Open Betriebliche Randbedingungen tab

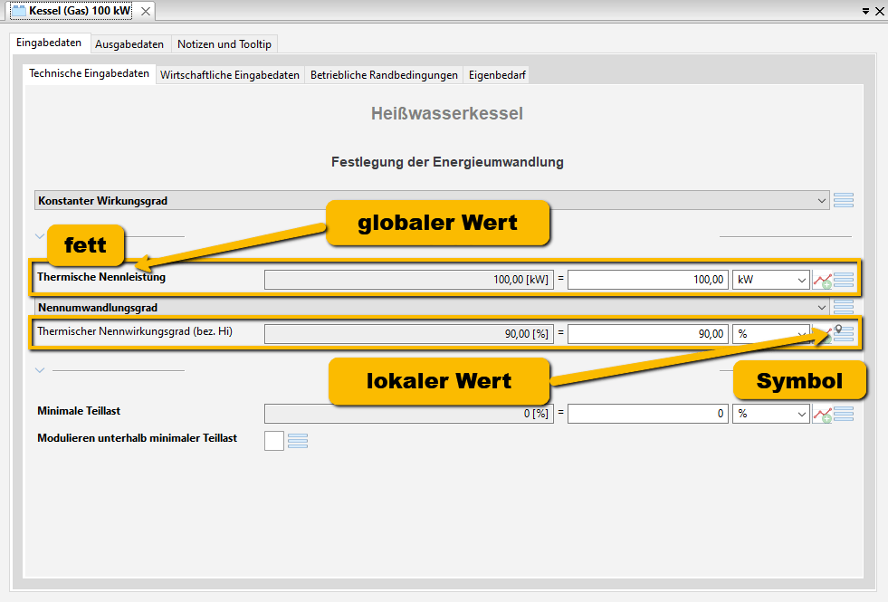tap(384, 75)
